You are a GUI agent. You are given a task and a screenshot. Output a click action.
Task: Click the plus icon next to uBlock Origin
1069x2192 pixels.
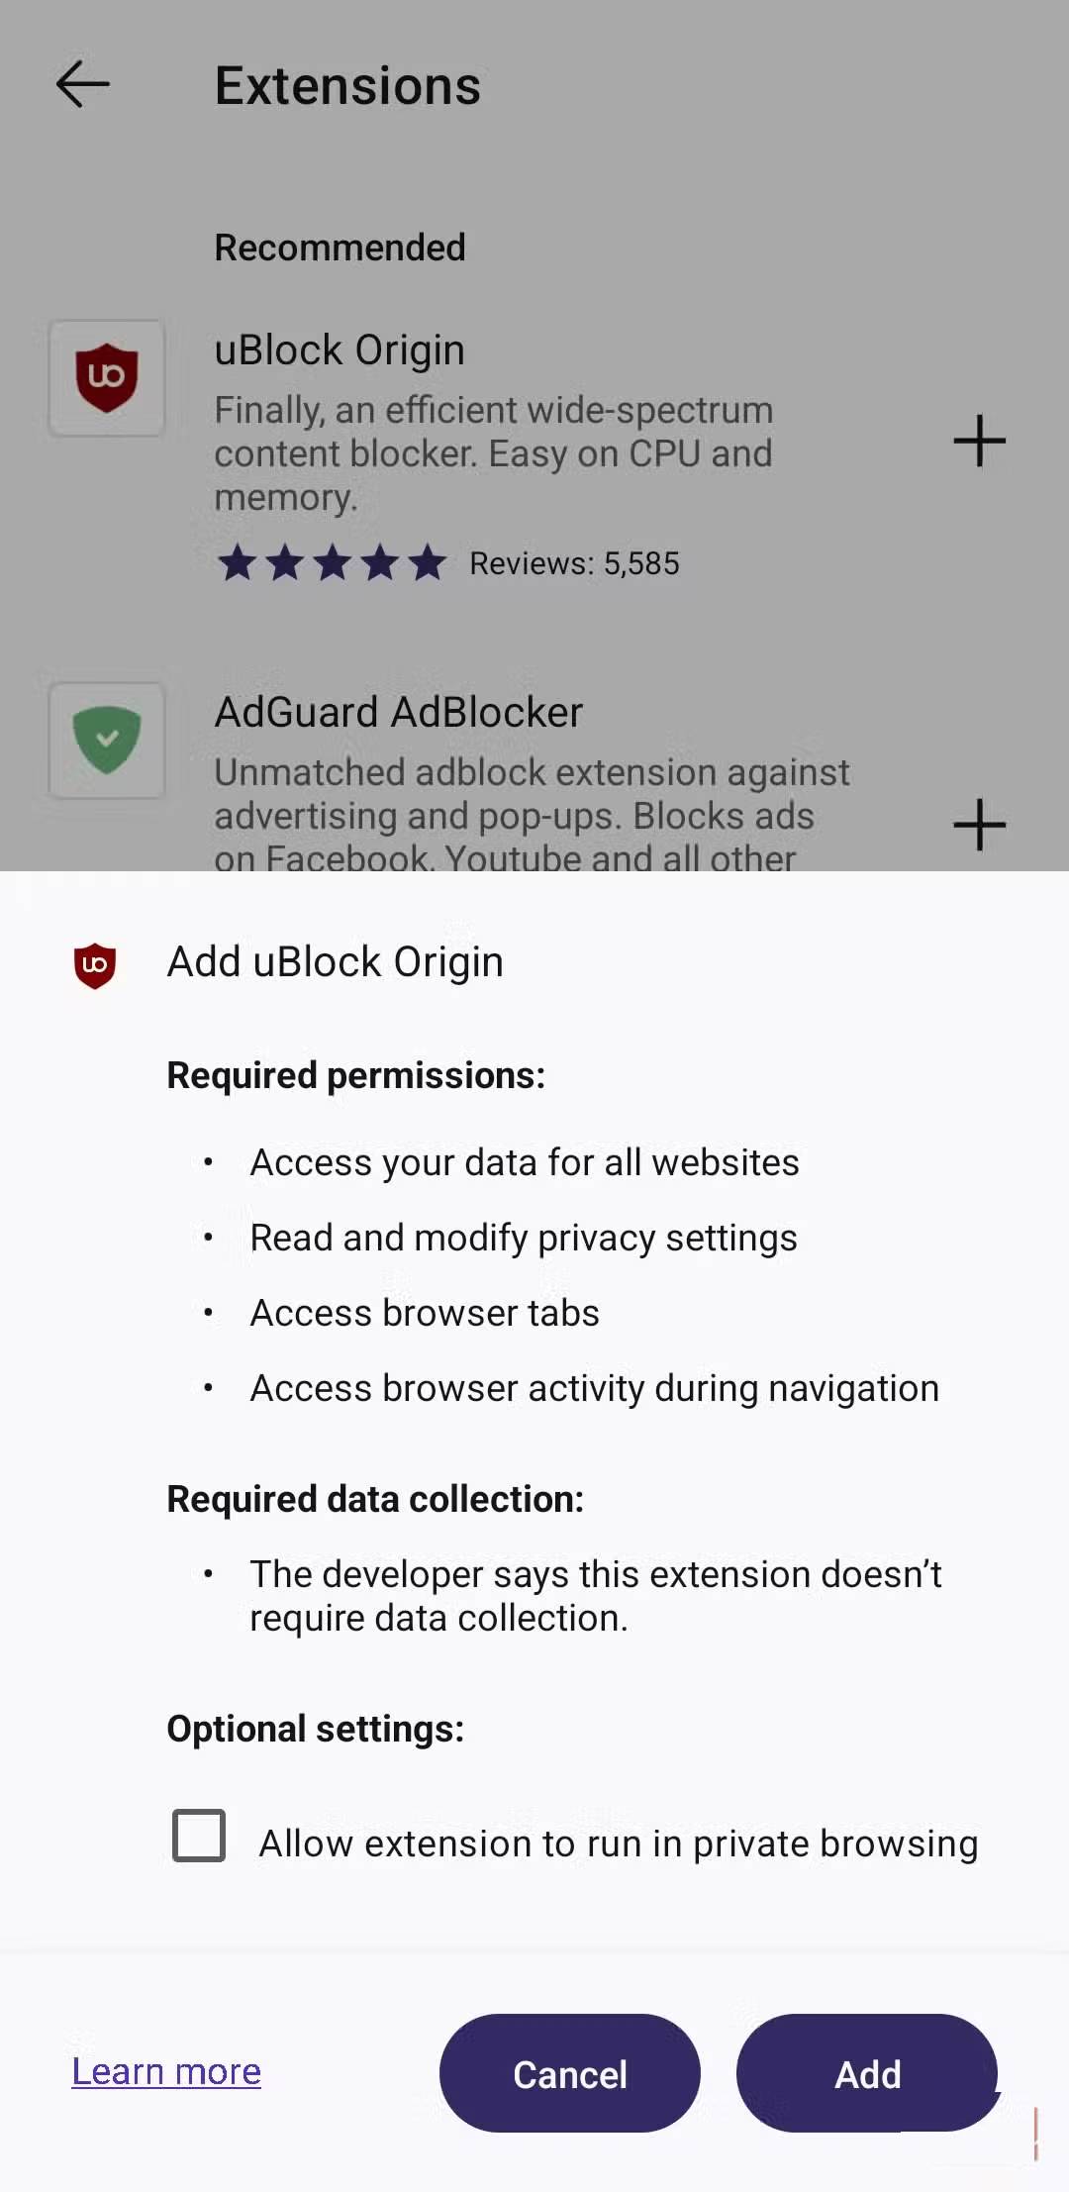point(978,442)
